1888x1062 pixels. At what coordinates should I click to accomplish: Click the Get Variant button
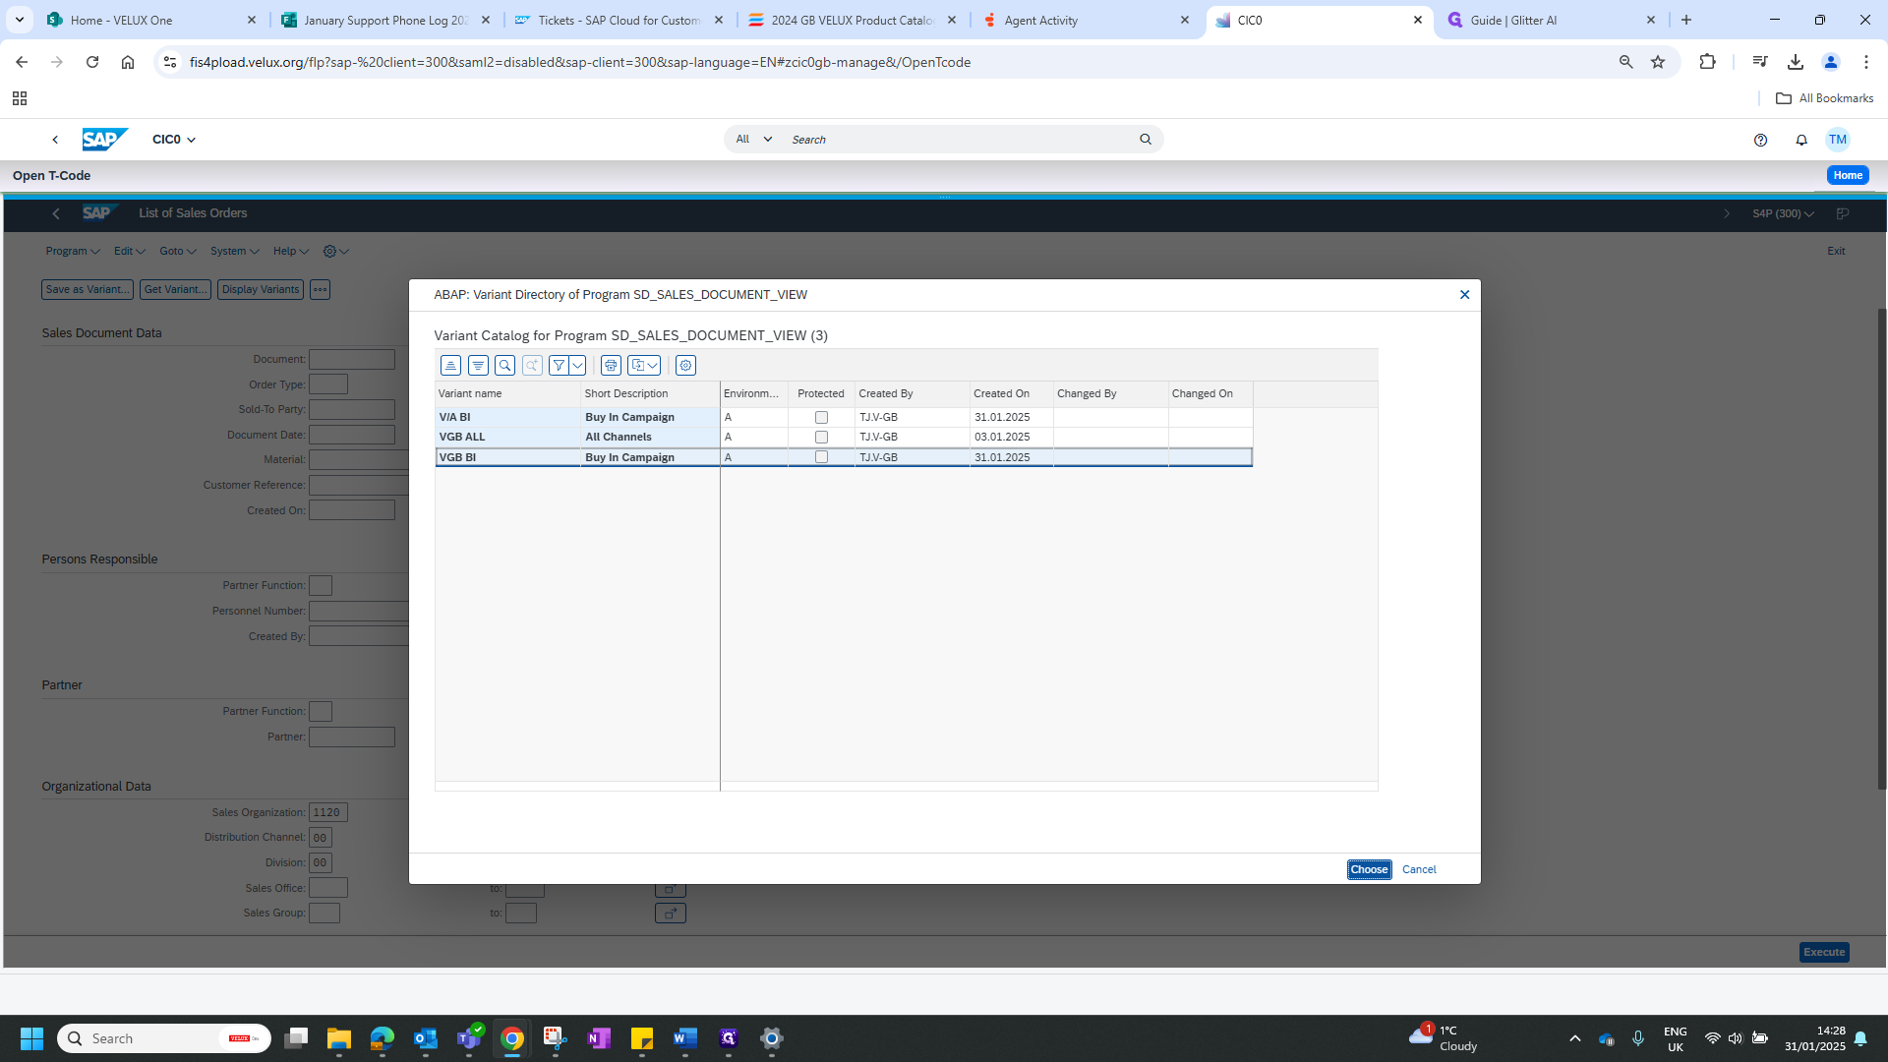(175, 289)
